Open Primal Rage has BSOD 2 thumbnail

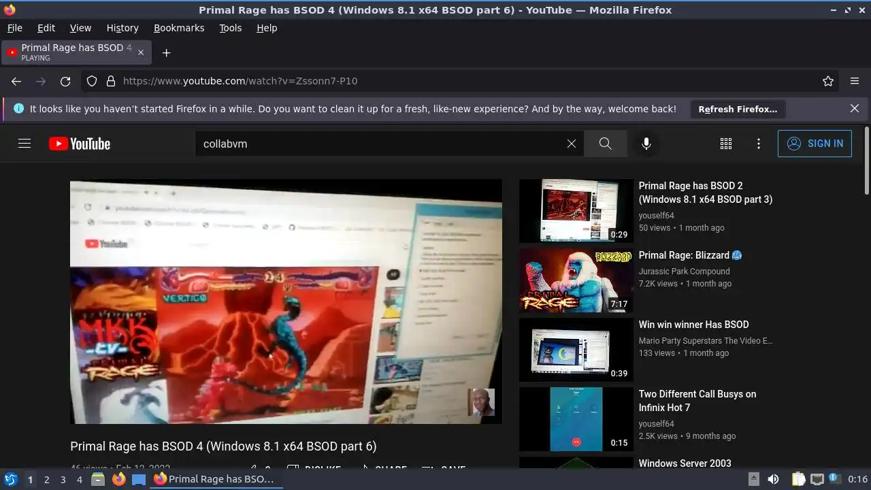click(x=576, y=211)
